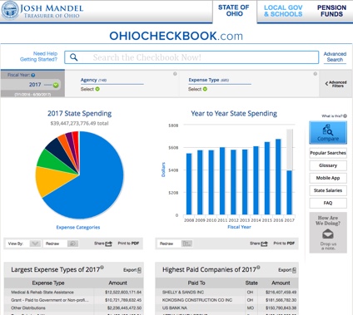Screen dimensions: 353x315
Task: Click the envelope Drop us a note icon
Action: 328,234
